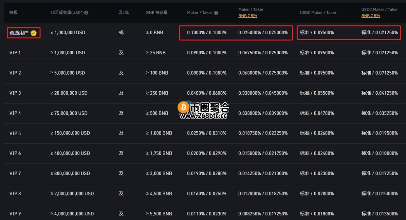Click the "0.0900% / 0.1000%" fee cell
The image size is (406, 220).
[x=207, y=53]
